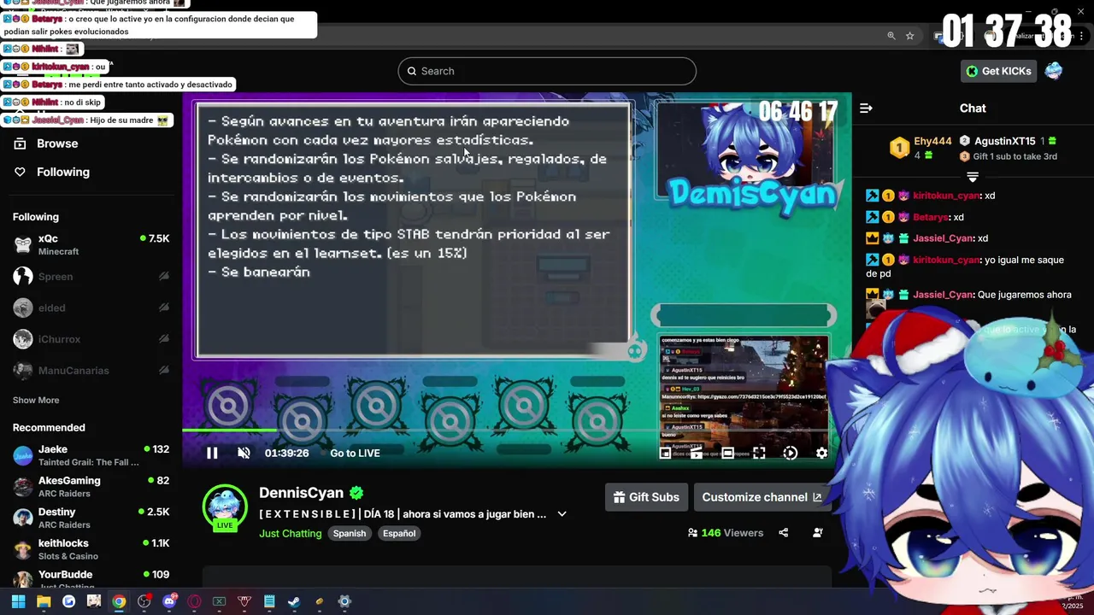Screen dimensions: 1094x615
Task: Jump to live with Go to LIVE
Action: click(x=355, y=453)
